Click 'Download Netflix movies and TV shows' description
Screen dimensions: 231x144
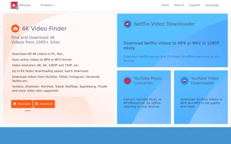pyautogui.click(x=172, y=59)
